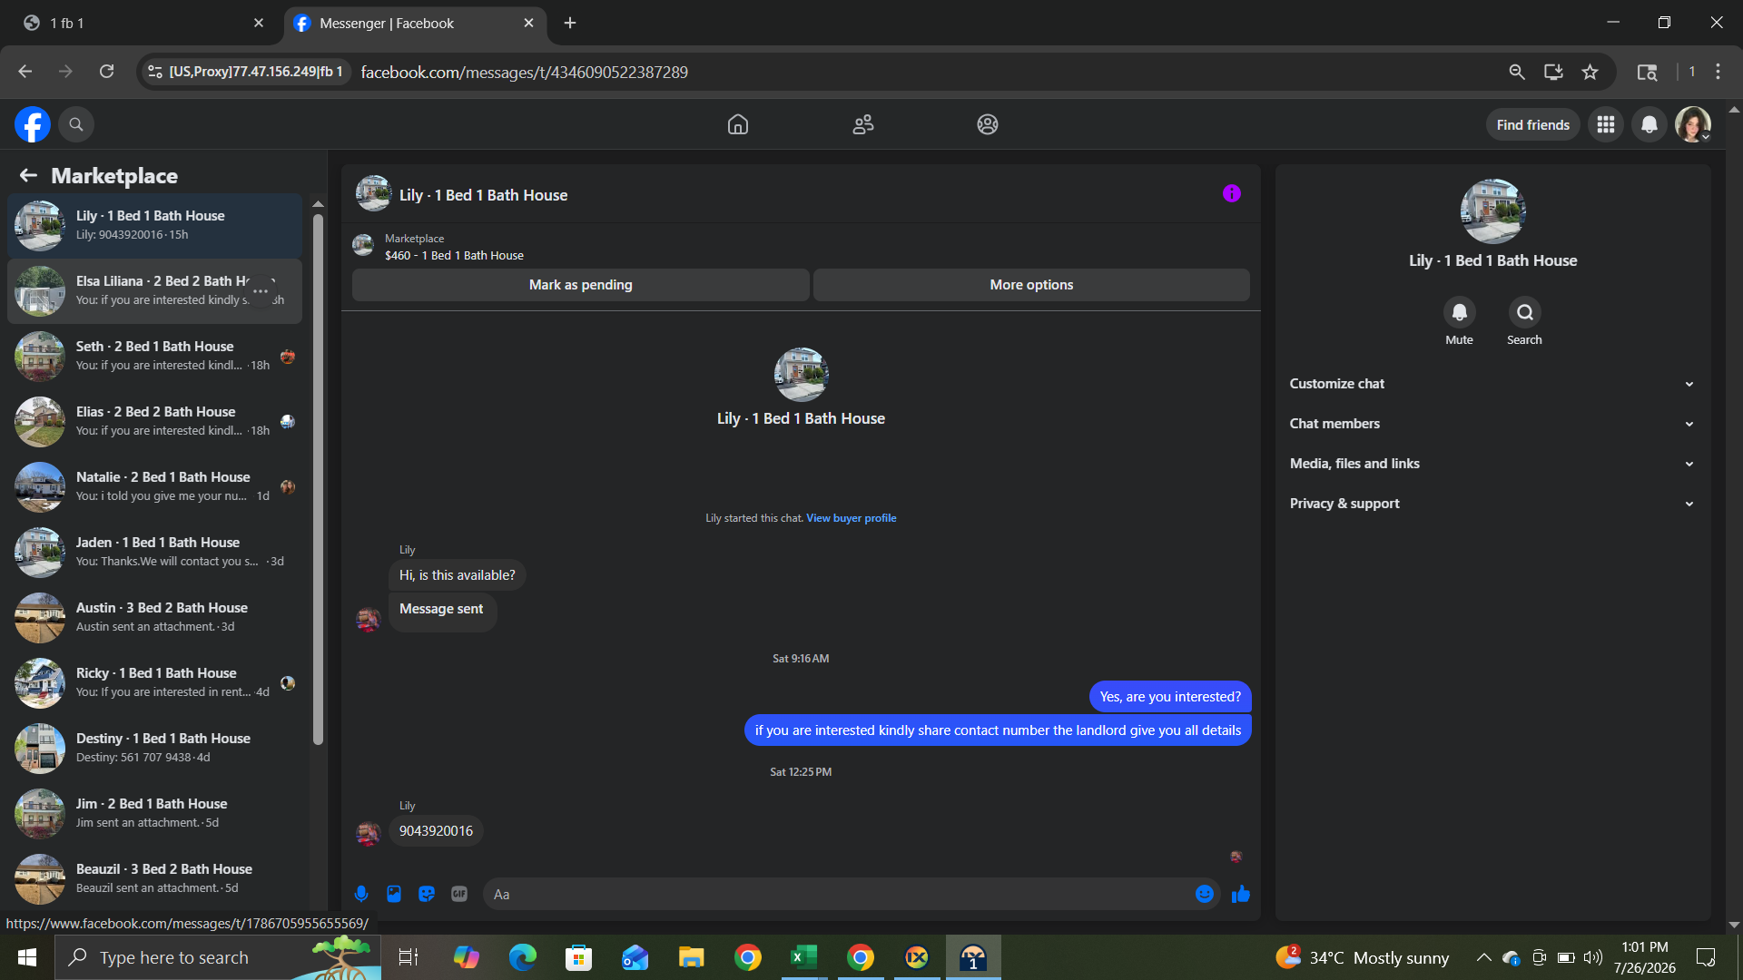Open Jim 2 Bed 1 Bath chat

155,813
